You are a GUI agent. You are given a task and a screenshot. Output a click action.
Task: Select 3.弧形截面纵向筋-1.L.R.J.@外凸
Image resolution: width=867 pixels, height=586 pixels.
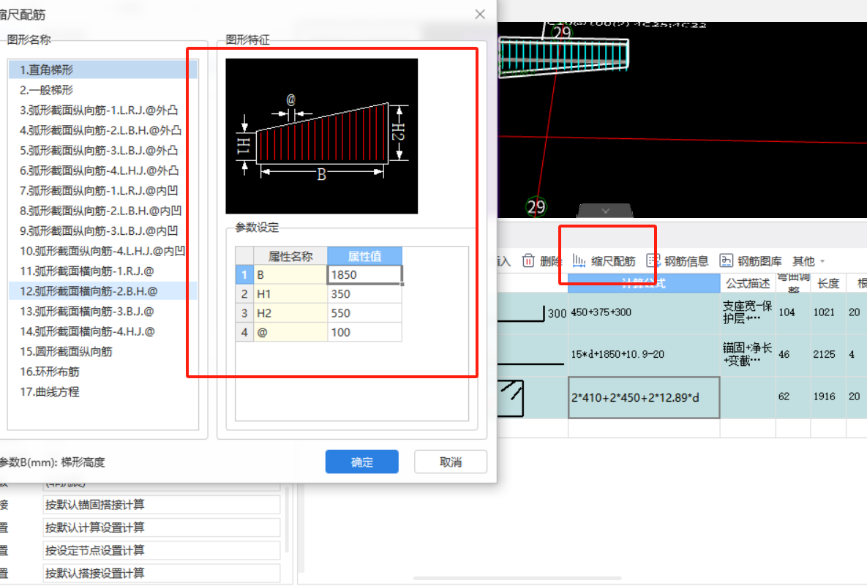coord(103,110)
